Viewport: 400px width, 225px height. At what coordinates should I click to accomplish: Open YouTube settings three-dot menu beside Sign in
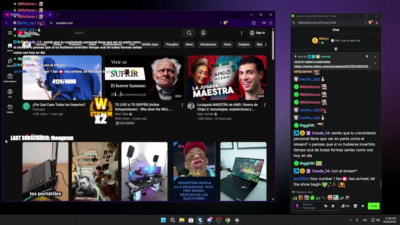(x=242, y=33)
